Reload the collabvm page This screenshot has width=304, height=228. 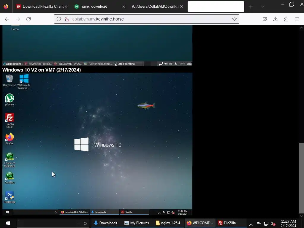tap(28, 19)
